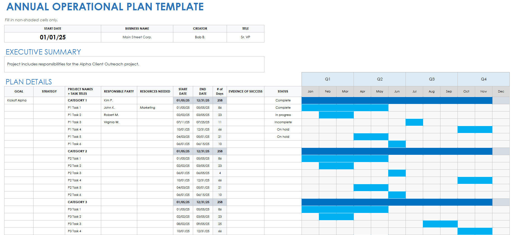
Task: Click the Q3 quarter header
Action: 432,79
